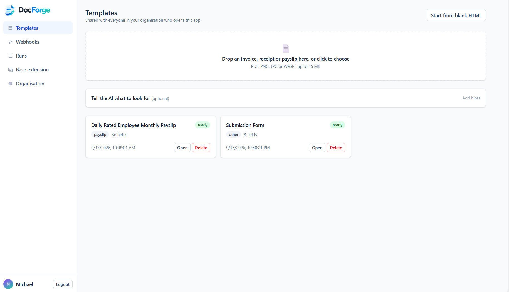
Task: Delete the Daily Rated Employee Monthly Payslip template
Action: [201, 148]
